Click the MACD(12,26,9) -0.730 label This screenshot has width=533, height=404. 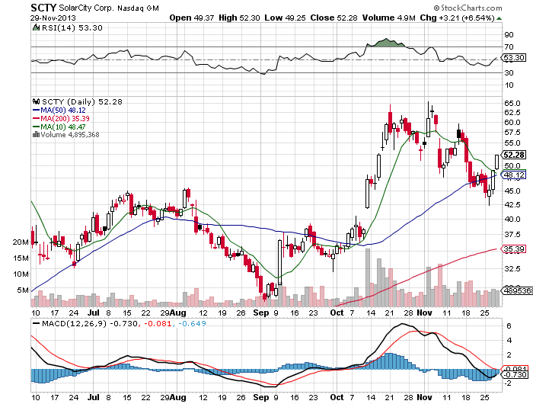(90, 324)
